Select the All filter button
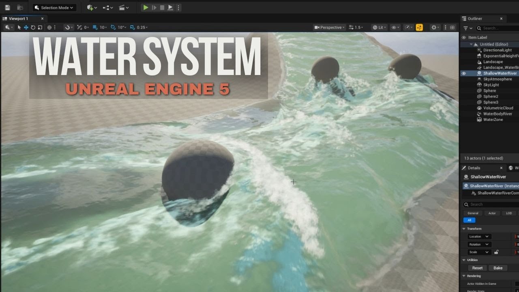 [469, 220]
